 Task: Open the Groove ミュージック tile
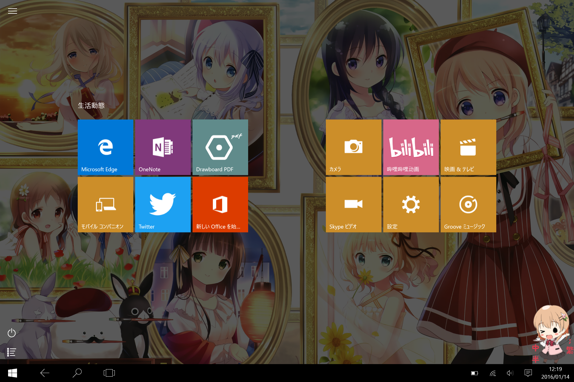click(468, 204)
